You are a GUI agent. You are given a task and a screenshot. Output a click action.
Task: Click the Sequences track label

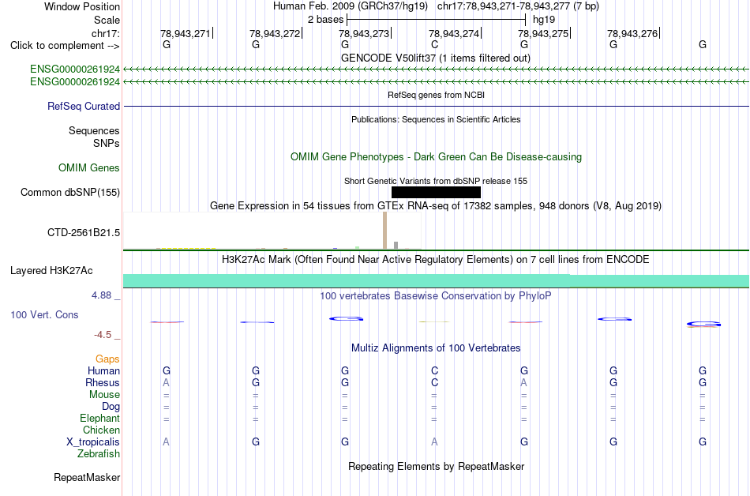click(94, 130)
